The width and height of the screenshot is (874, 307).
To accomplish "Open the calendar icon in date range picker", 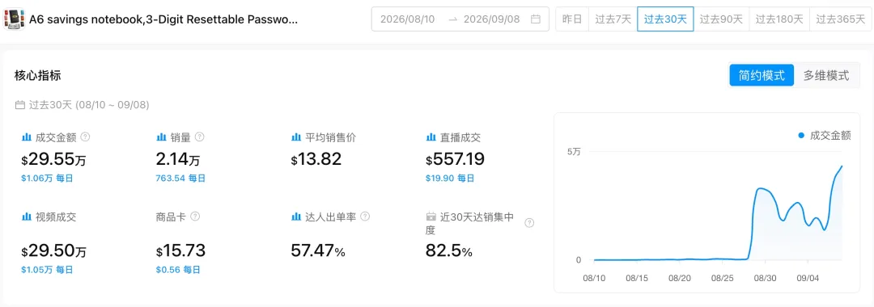I will pos(535,19).
